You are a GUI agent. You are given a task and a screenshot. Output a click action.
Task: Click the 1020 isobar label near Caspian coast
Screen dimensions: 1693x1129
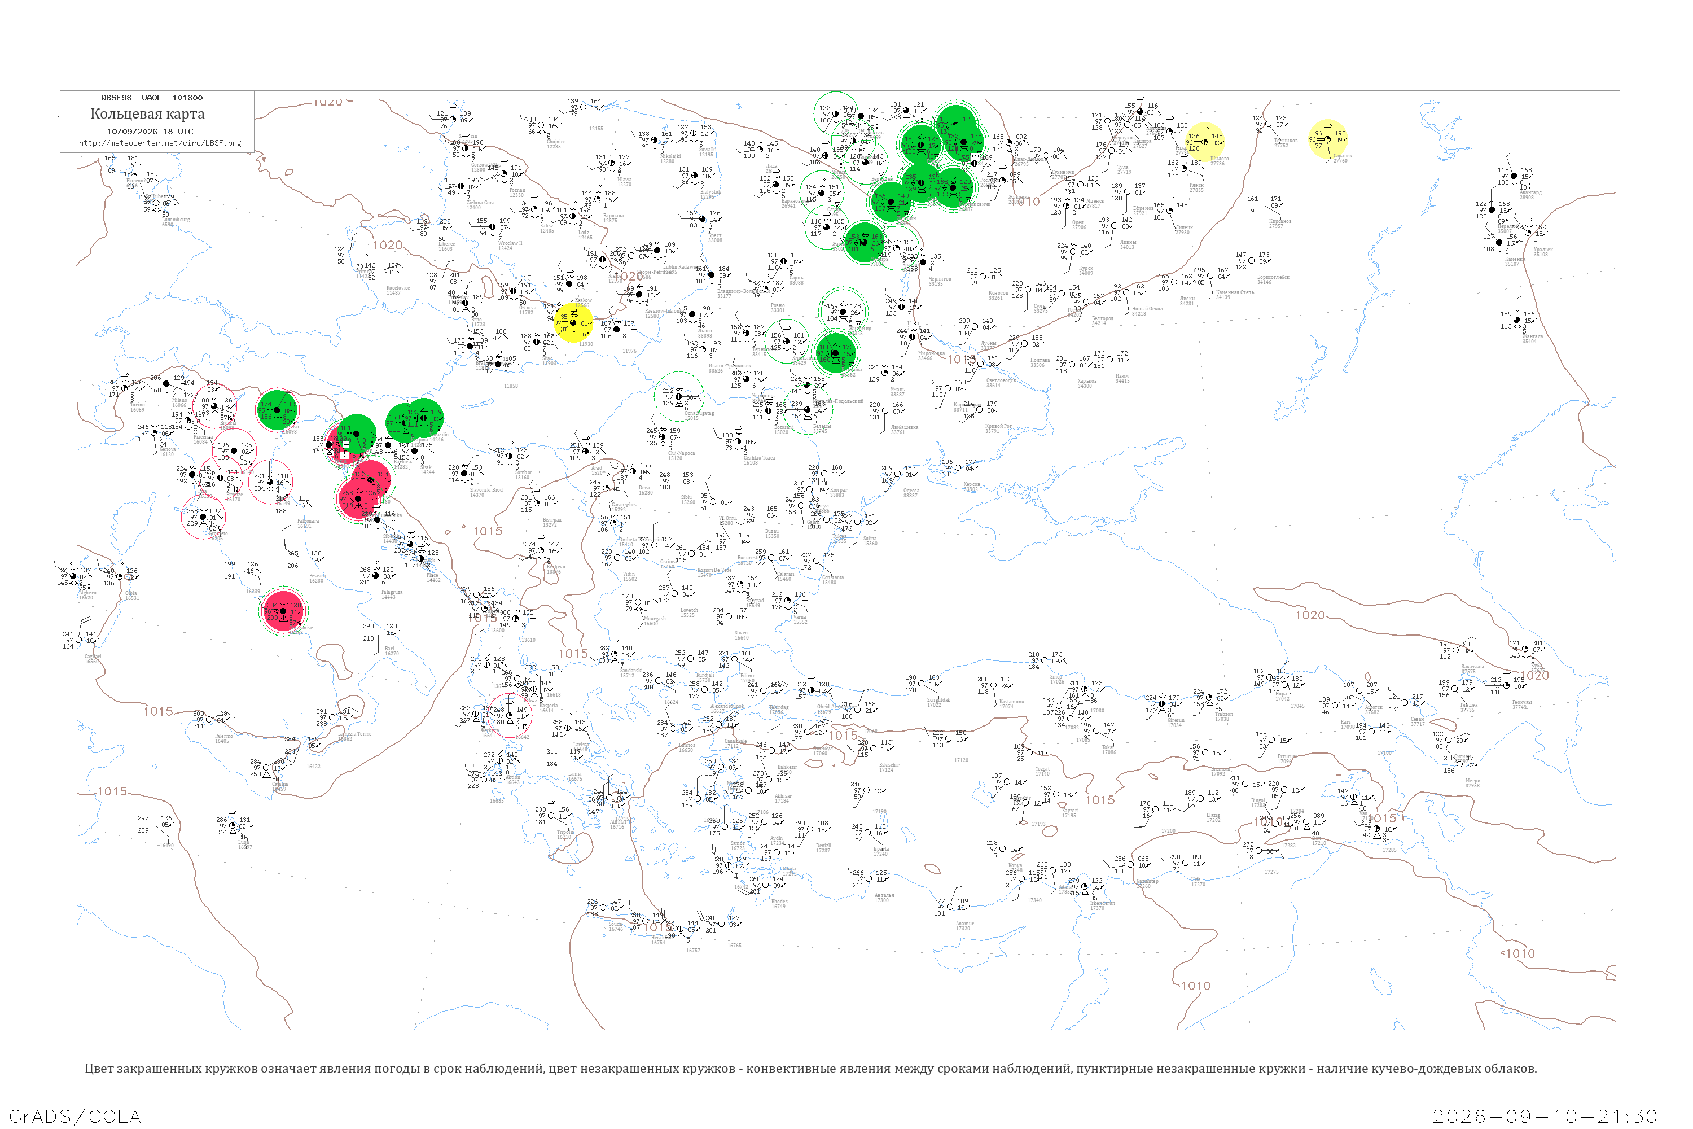click(x=1534, y=675)
